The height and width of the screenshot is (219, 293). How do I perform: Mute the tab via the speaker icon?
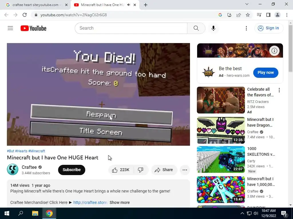pos(128,5)
